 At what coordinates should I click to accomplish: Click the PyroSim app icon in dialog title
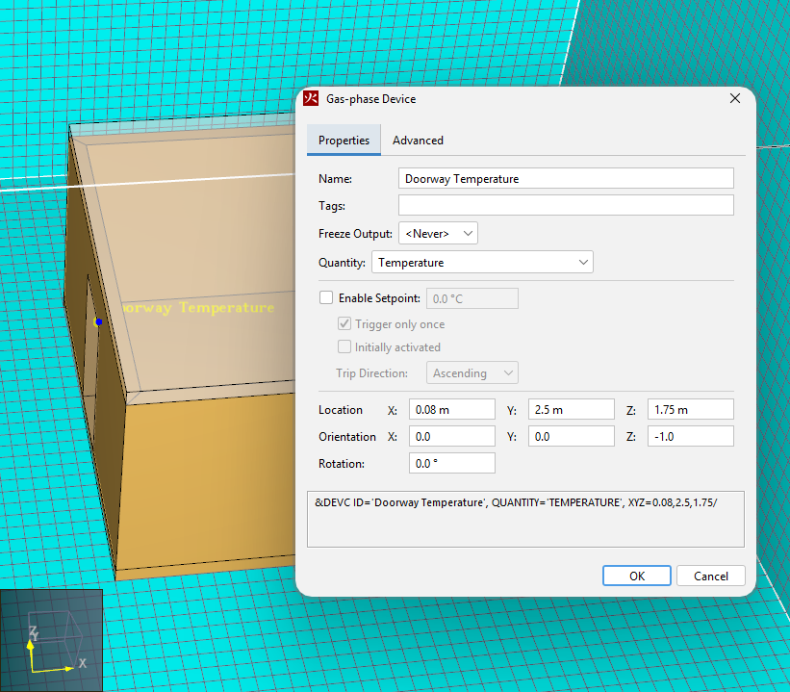tap(311, 98)
